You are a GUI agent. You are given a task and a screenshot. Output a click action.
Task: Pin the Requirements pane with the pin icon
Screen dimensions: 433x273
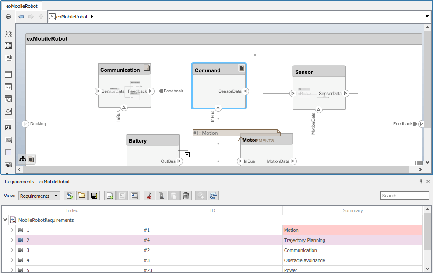tap(421, 181)
